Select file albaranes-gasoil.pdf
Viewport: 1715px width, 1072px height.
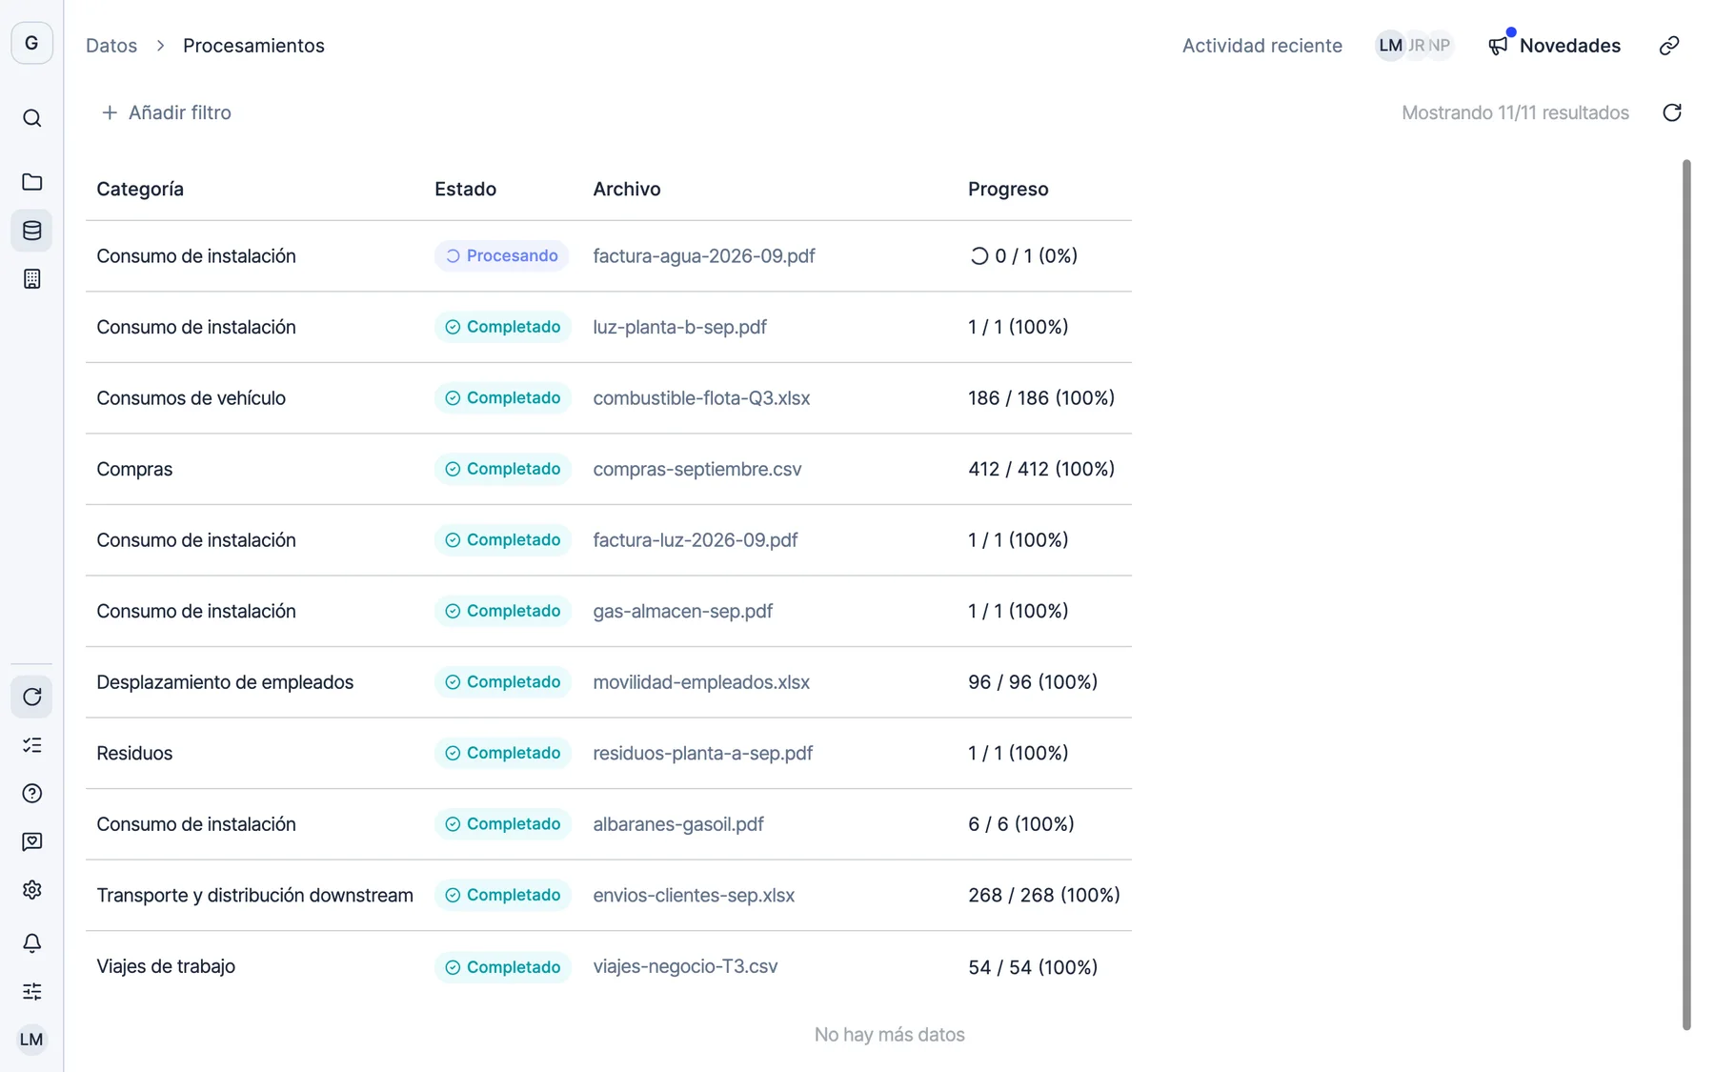coord(678,824)
